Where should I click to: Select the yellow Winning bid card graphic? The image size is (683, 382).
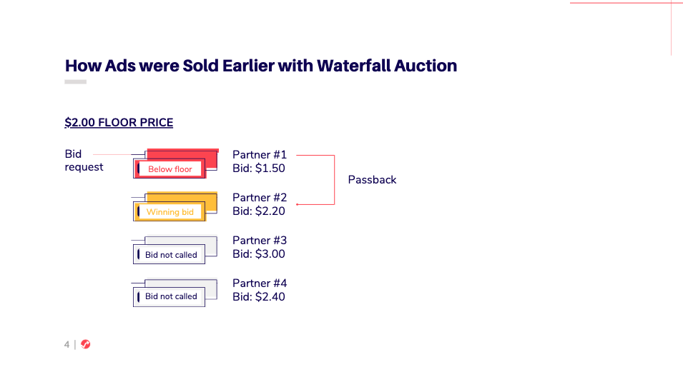click(175, 206)
